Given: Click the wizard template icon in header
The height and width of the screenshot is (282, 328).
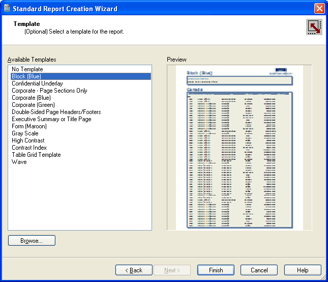Looking at the screenshot, I should [x=314, y=27].
